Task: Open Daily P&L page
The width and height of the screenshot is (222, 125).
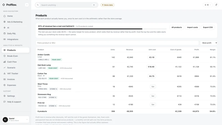Action: point(16,33)
